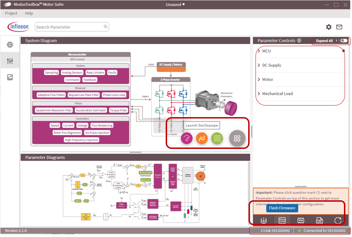The image size is (352, 237).
Task: Select the Voltage controller block
Action: tap(82, 125)
